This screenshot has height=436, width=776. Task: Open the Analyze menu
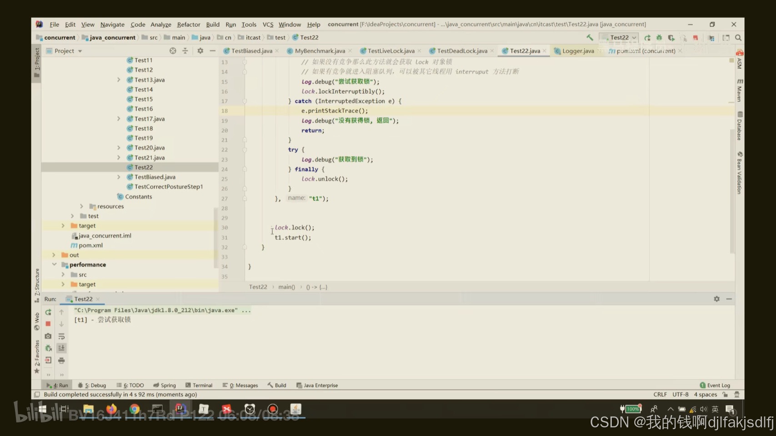coord(160,25)
